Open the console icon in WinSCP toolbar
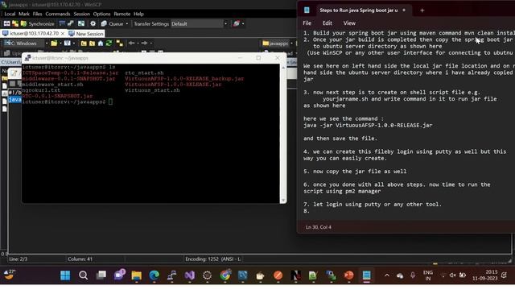Viewport: 515px width, 290px height. tap(62, 23)
